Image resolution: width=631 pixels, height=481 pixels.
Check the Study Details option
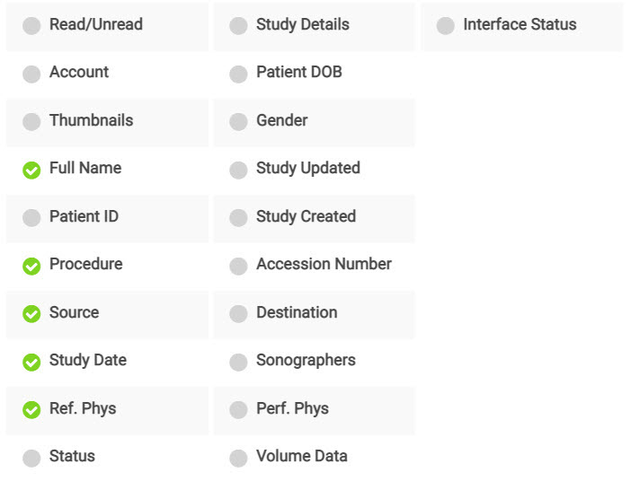pos(238,26)
